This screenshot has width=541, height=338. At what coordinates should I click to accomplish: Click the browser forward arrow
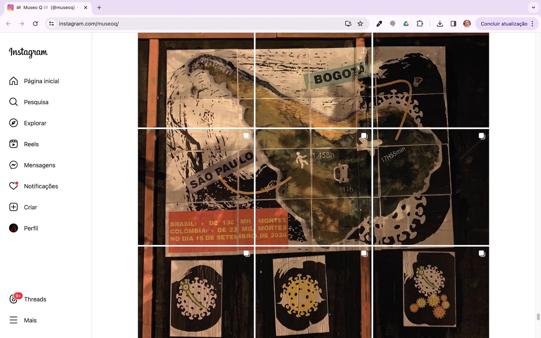coord(22,24)
